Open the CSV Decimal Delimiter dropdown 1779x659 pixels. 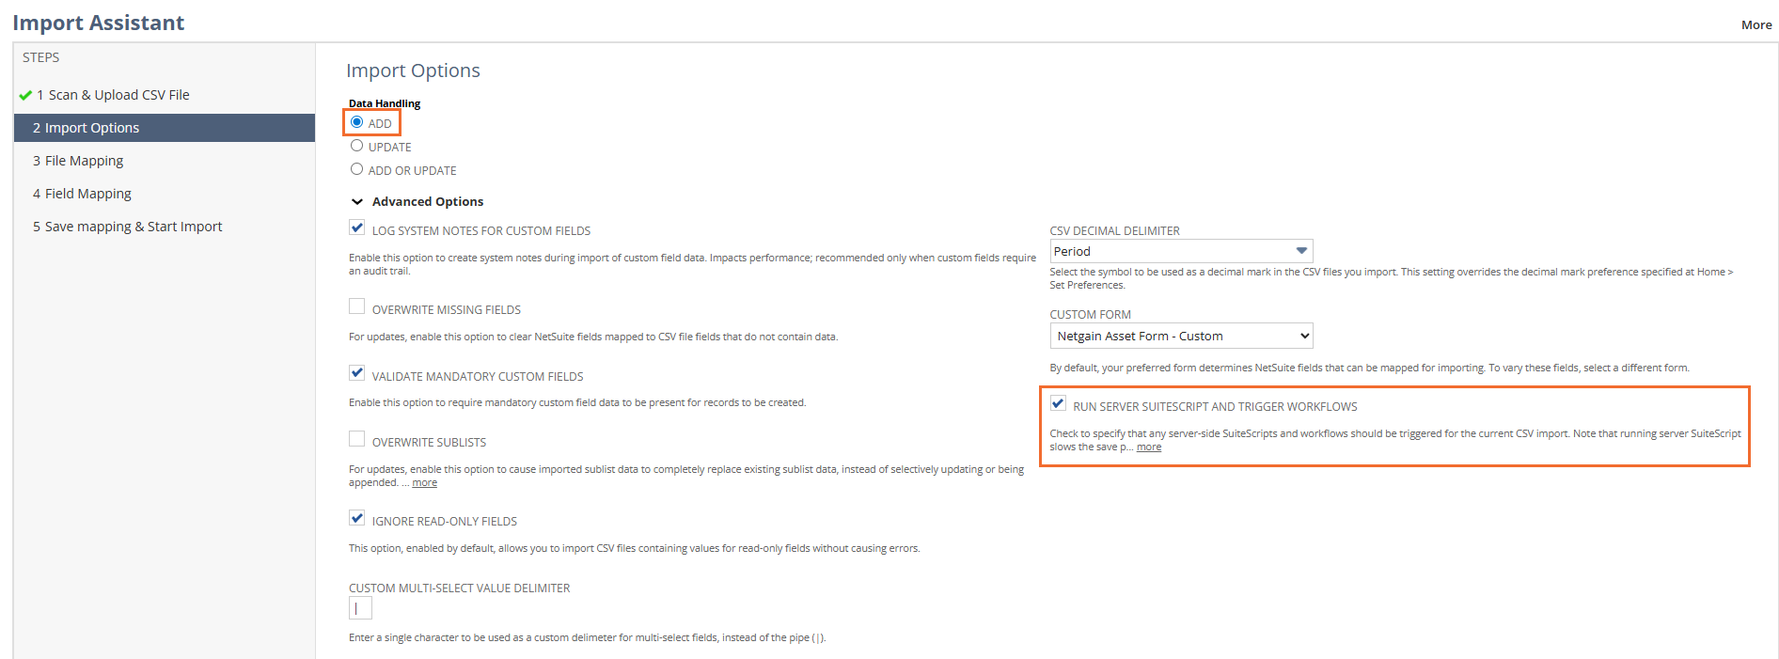pos(1181,251)
